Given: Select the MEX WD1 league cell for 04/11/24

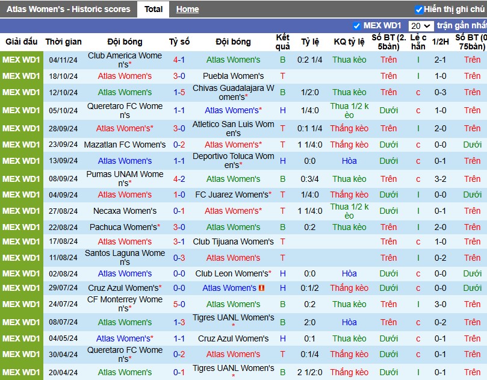Looking at the screenshot, I should click(x=22, y=60).
